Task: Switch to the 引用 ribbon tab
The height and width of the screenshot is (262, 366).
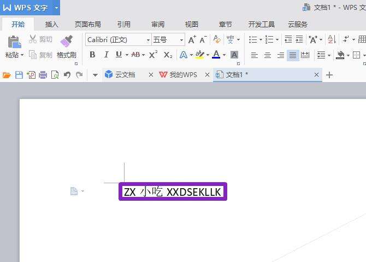Action: tap(123, 24)
